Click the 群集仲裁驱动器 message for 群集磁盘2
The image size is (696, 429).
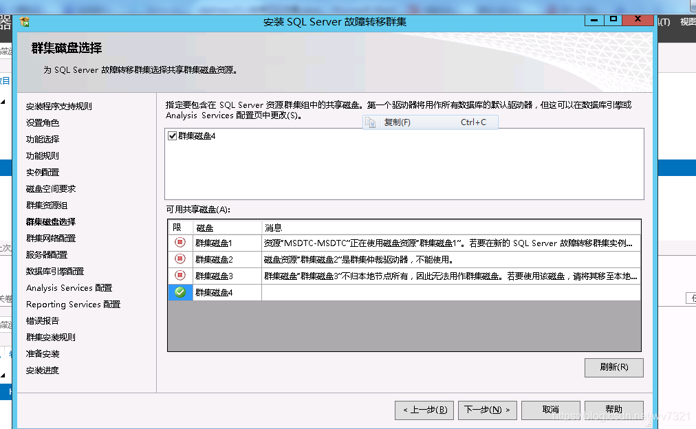(451, 259)
